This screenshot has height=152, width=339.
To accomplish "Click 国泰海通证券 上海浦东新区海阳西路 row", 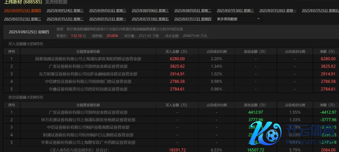I will point(88,59).
